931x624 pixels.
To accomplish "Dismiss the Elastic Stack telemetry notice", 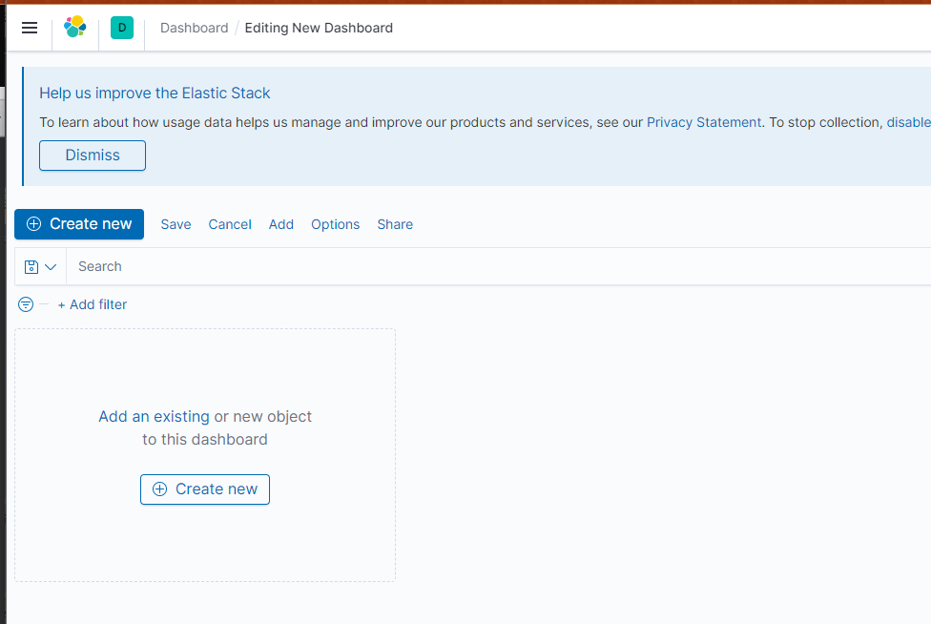I will click(x=93, y=156).
